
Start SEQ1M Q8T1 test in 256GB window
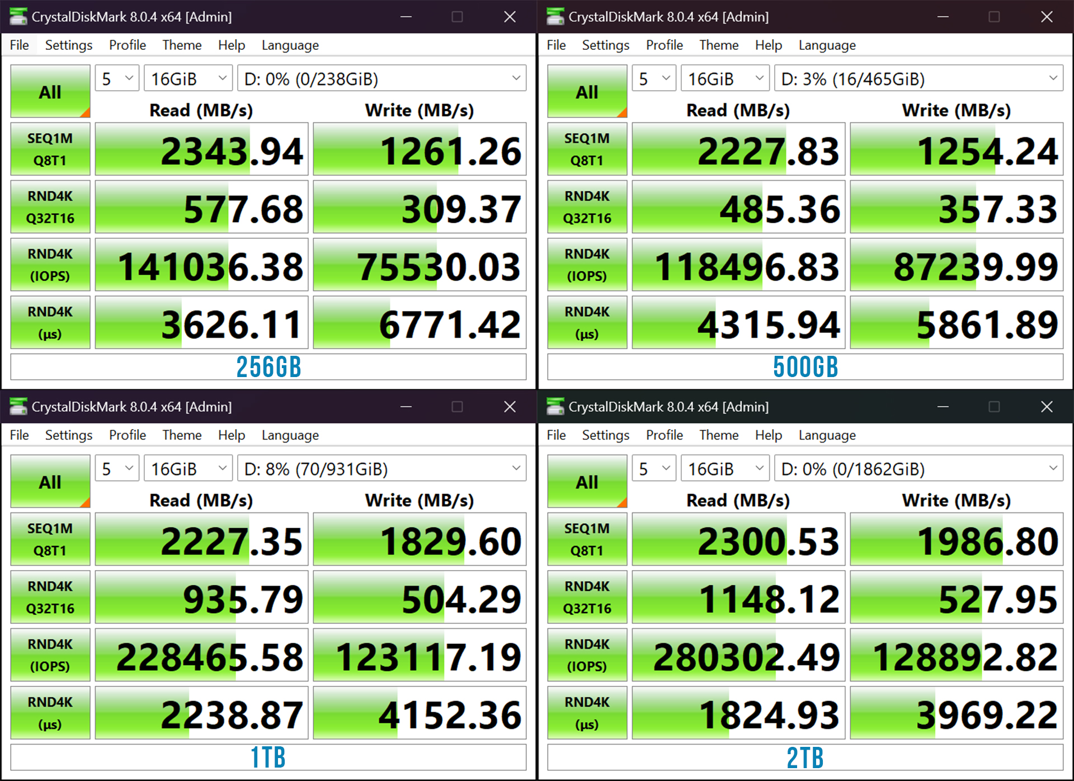tap(50, 149)
